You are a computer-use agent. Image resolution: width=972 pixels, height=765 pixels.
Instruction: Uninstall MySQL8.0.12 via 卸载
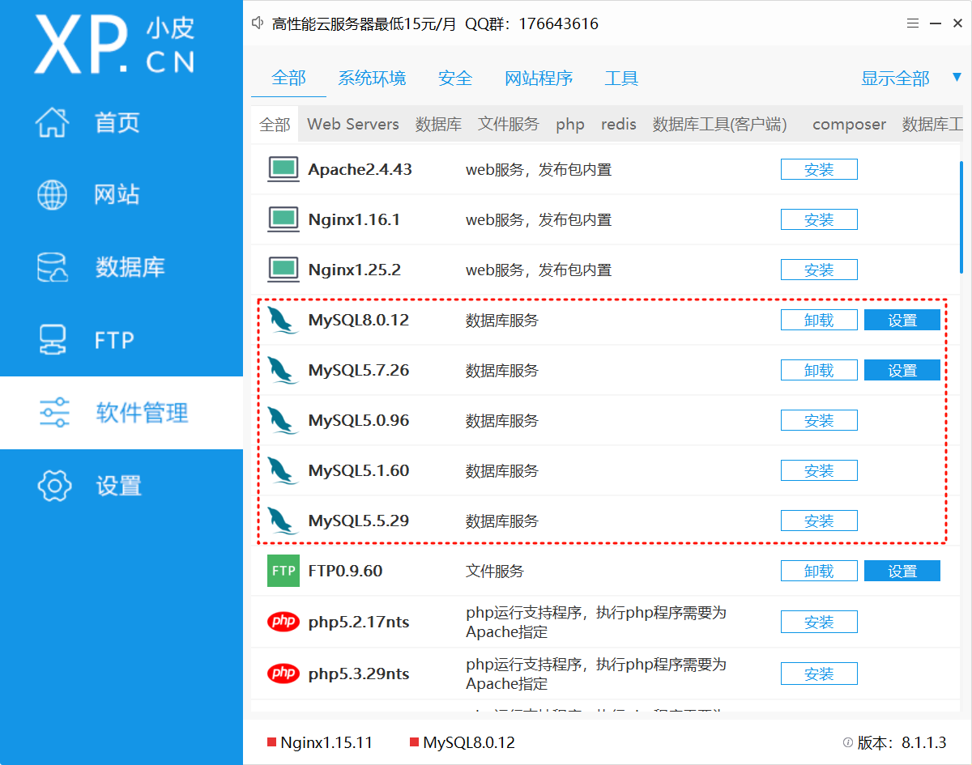pos(819,320)
